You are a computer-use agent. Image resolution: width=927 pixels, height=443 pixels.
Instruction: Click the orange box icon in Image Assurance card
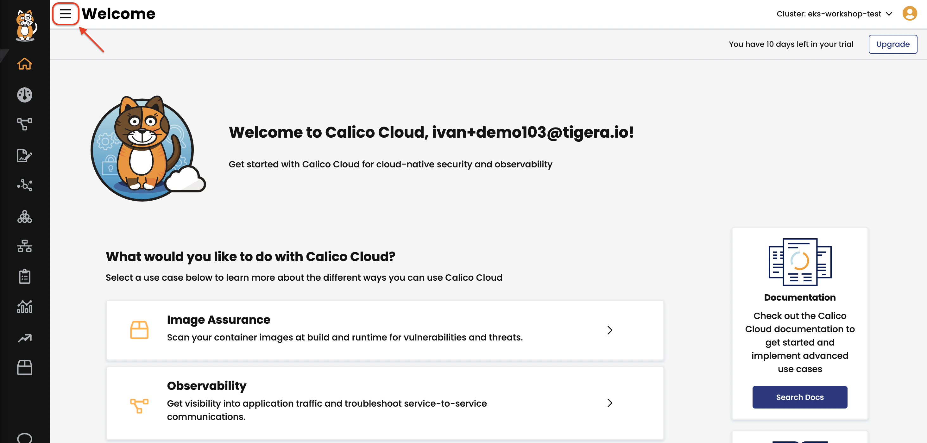[139, 330]
